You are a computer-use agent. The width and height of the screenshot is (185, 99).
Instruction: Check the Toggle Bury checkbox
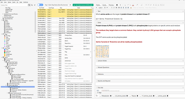[63, 49]
